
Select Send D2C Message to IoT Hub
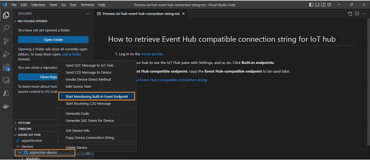[97, 65]
